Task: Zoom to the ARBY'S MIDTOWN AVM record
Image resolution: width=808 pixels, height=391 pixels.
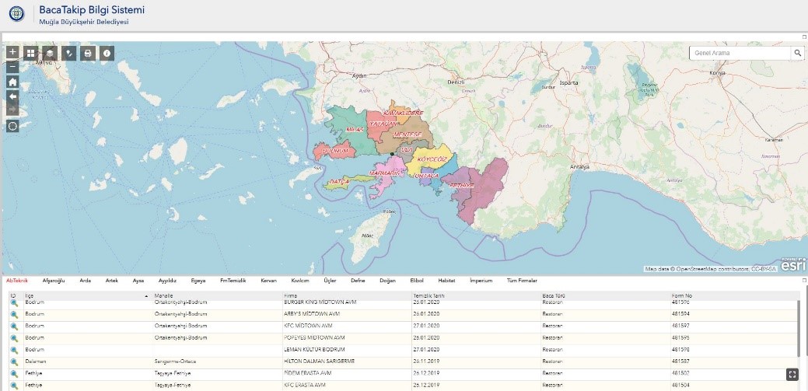Action: [15, 314]
